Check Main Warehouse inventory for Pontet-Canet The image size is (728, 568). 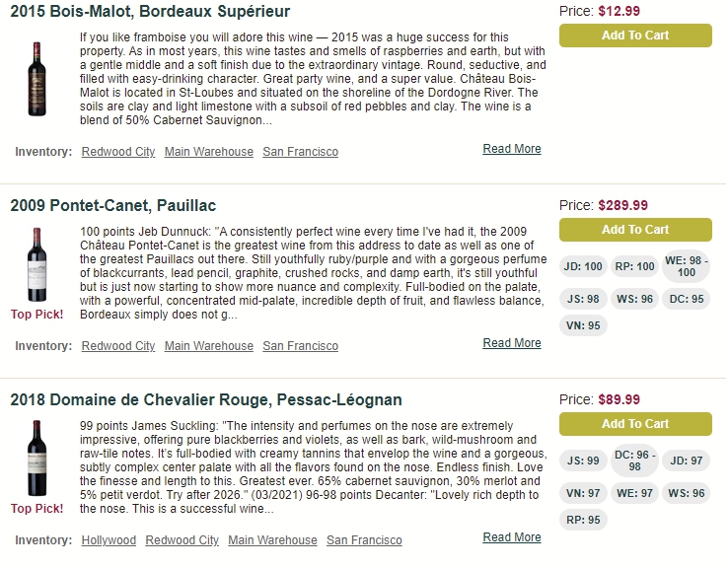209,346
